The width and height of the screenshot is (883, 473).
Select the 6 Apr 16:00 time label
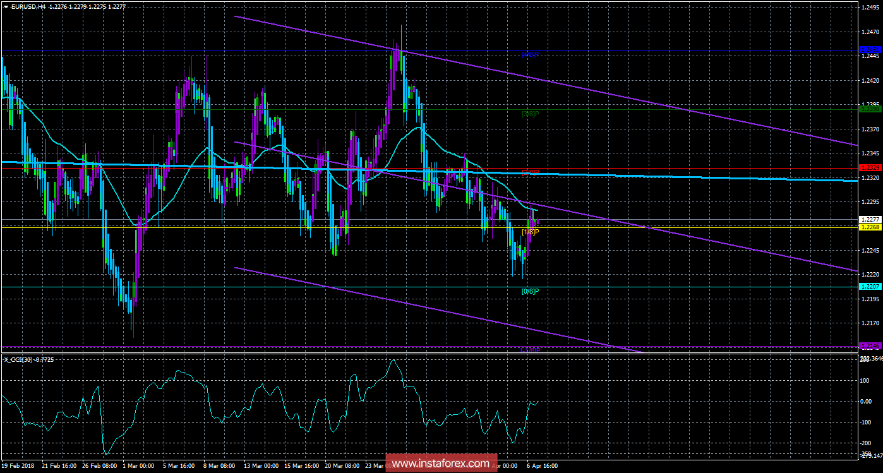(x=541, y=466)
